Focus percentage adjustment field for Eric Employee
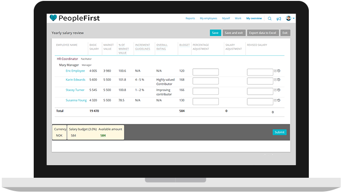The height and width of the screenshot is (193, 343). [205, 72]
